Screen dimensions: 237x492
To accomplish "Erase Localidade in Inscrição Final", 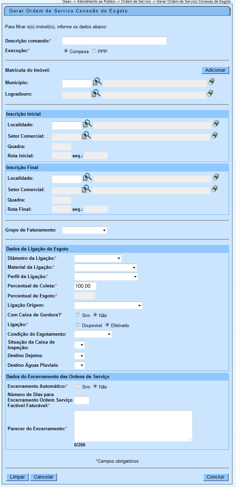I will pos(216,177).
